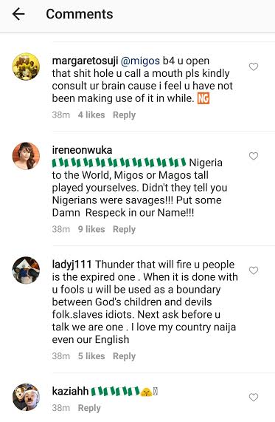The width and height of the screenshot is (275, 422).
Task: Open the margaretosuji username
Action: coord(85,61)
